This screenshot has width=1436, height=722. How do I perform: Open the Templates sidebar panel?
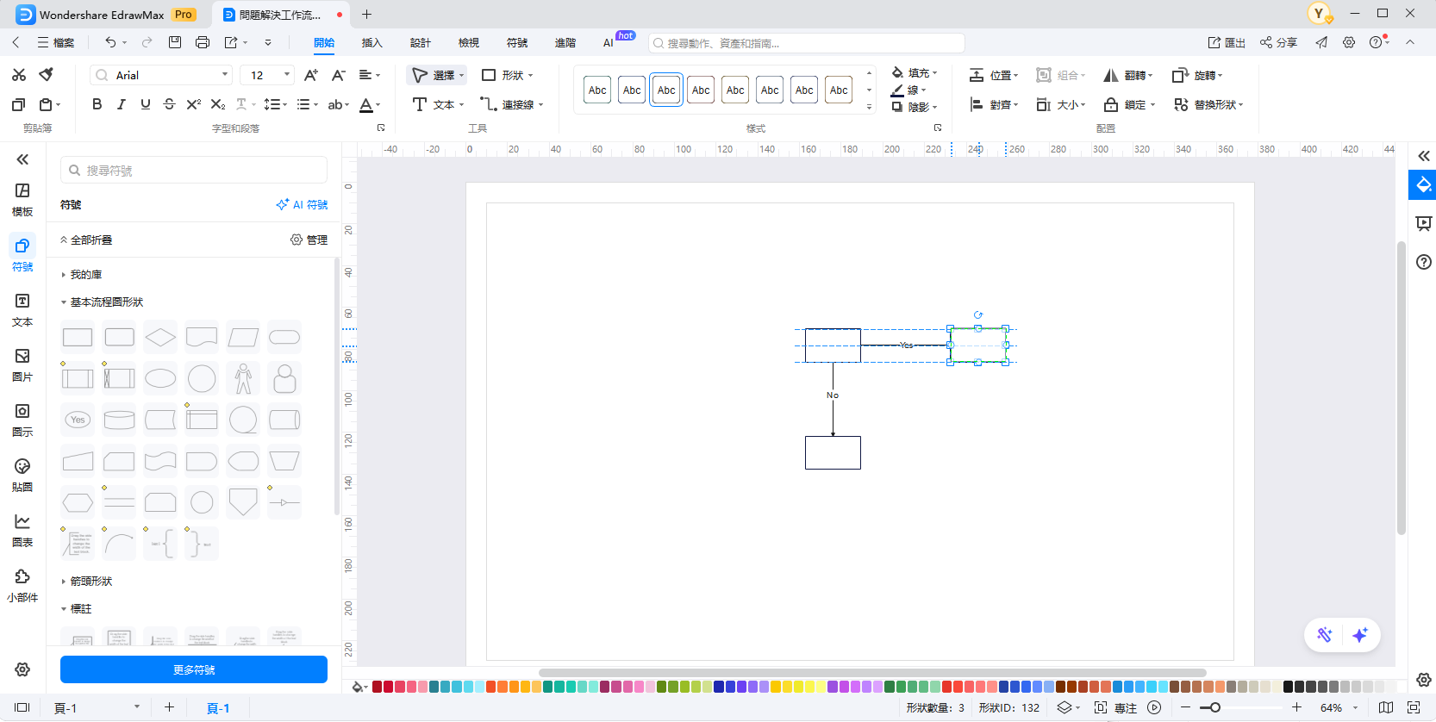(22, 199)
